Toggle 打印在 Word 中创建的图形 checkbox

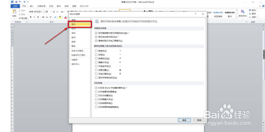[96, 88]
